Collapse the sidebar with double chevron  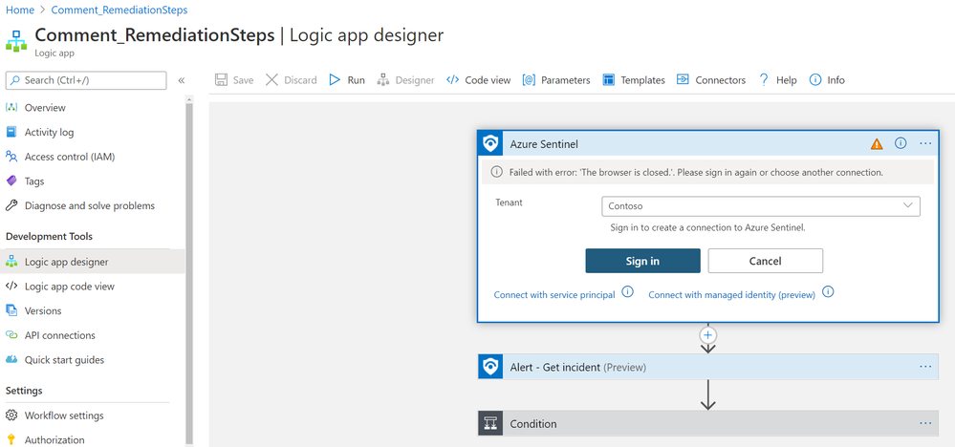coord(181,80)
